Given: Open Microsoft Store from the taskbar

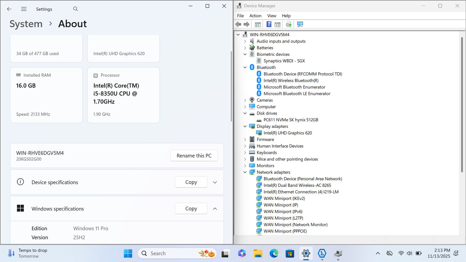Looking at the screenshot, I should coord(290,253).
